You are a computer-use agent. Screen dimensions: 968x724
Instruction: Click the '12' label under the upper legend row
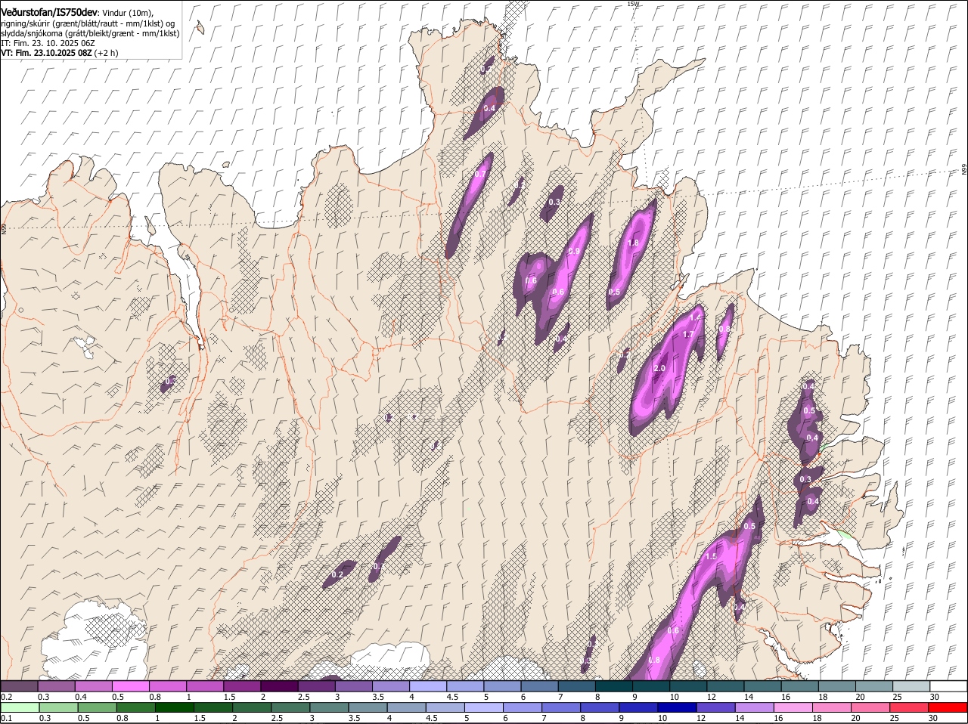click(x=711, y=697)
